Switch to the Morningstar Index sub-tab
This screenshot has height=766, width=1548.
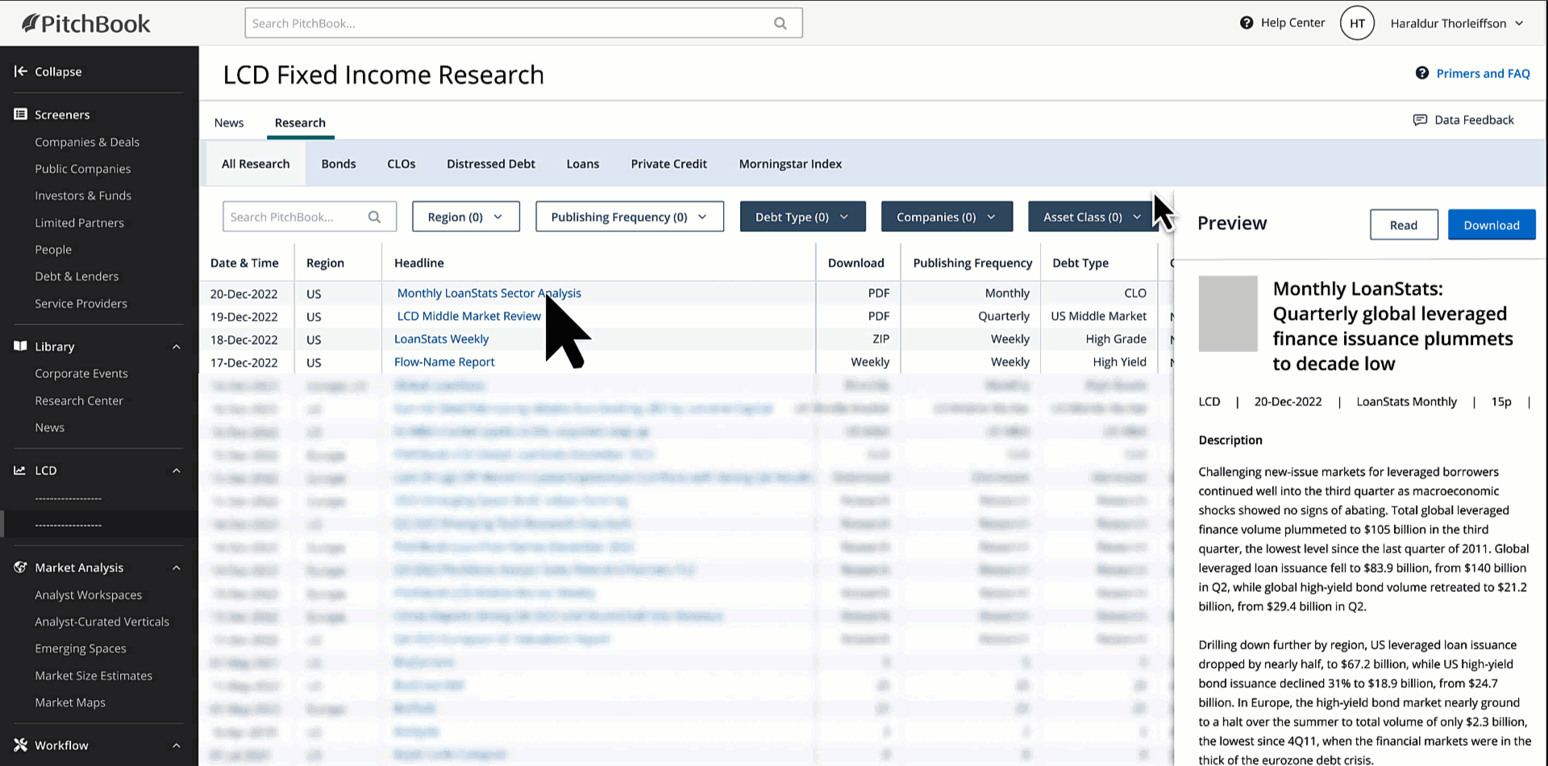pos(790,164)
